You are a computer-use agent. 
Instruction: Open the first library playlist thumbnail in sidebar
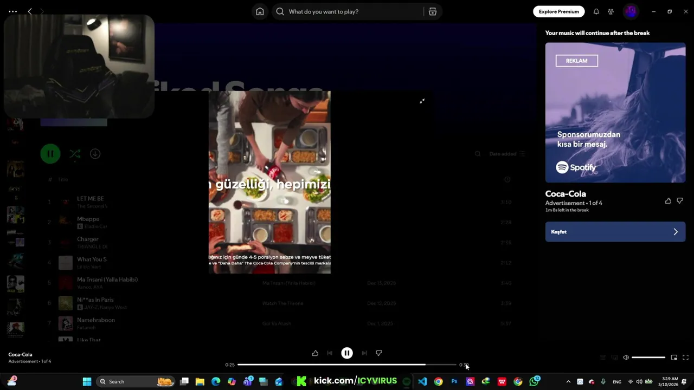click(15, 124)
